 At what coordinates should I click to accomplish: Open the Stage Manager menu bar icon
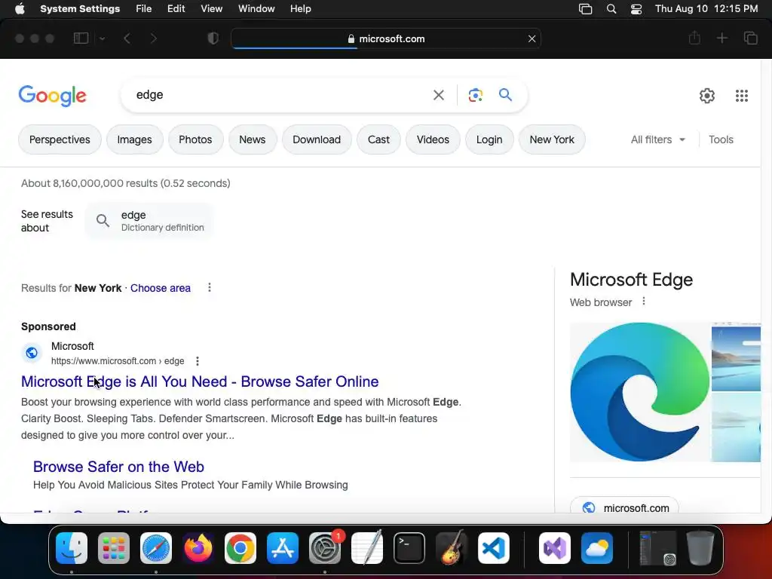click(x=585, y=9)
